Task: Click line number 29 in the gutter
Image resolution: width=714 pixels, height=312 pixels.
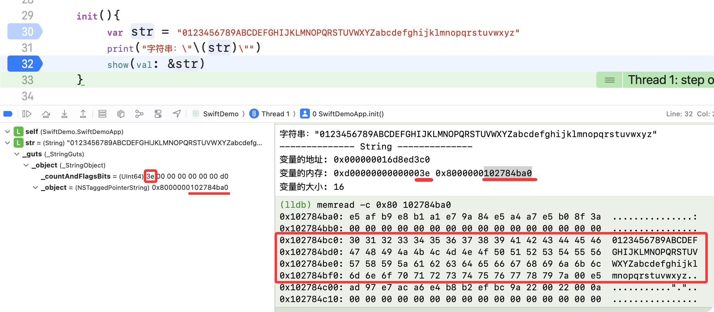Action: coord(28,16)
